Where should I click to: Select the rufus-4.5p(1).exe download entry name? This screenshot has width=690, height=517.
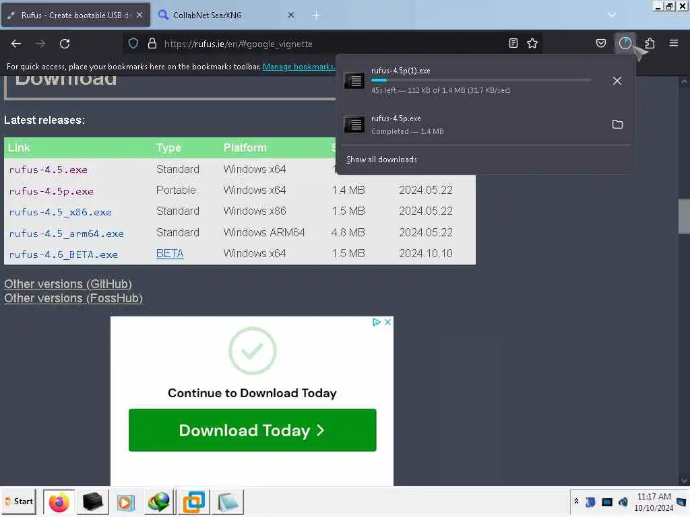coord(401,71)
